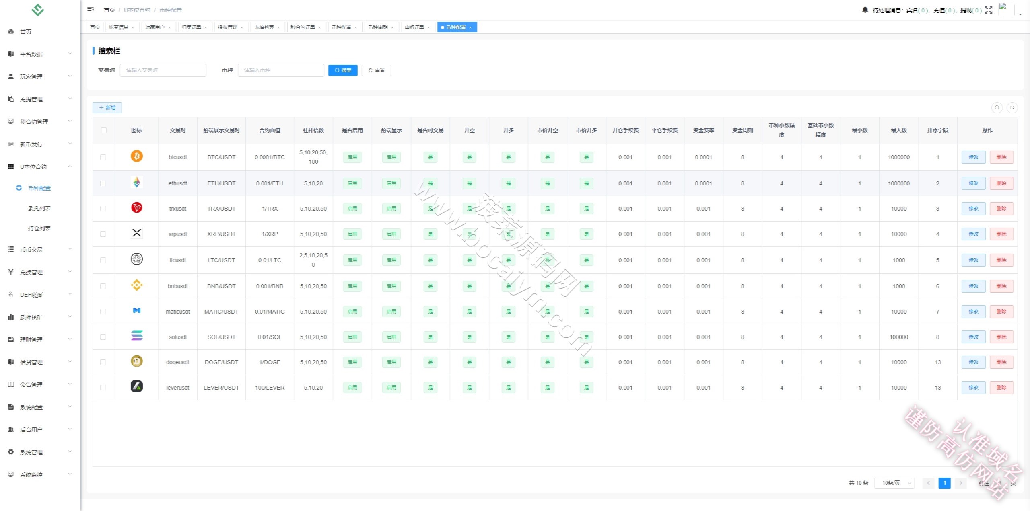Click 修改 for the solusdt row
The height and width of the screenshot is (511, 1030).
coord(973,337)
